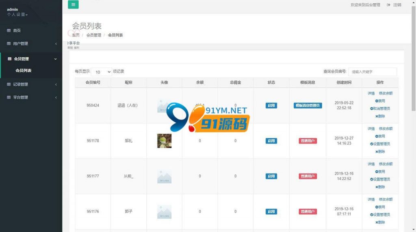Open 详情 for member 951178
416x232 pixels.
[371, 129]
